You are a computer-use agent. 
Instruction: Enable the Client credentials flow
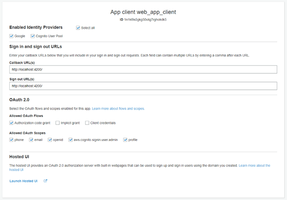(x=87, y=123)
